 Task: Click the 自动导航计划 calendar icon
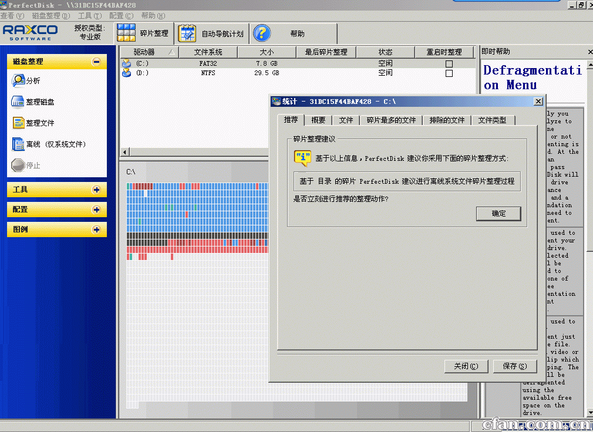(187, 33)
